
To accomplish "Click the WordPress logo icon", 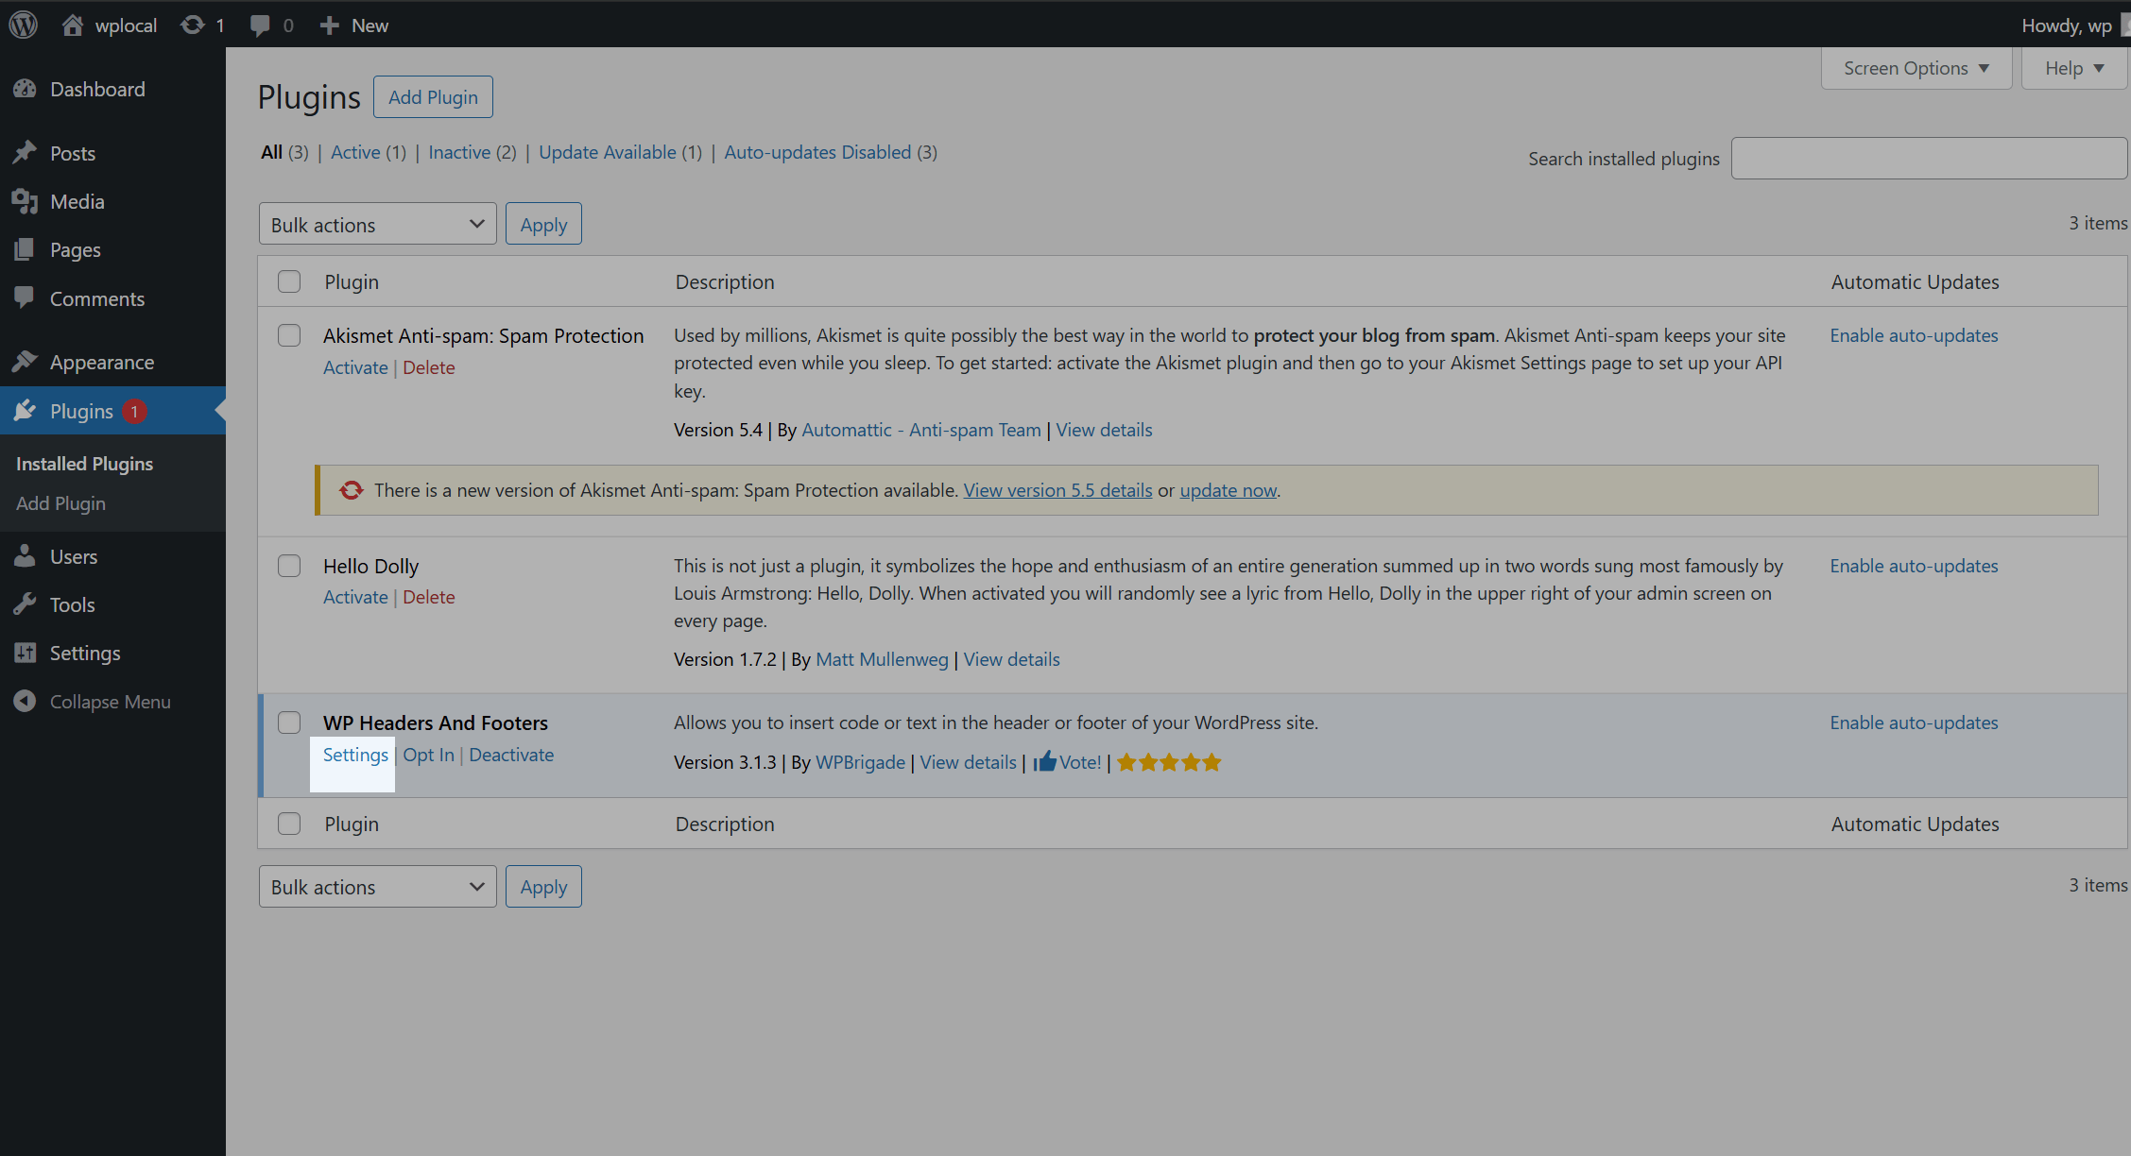I will tap(23, 25).
